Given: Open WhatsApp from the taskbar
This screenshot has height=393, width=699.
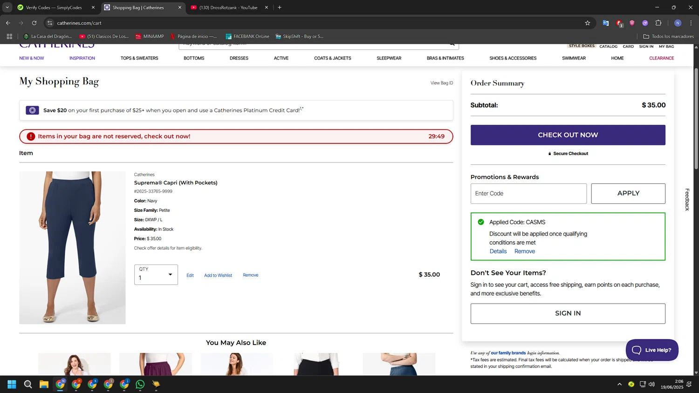Looking at the screenshot, I should click(140, 384).
